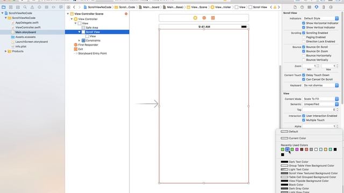Click the related items grid icon
Screen dimensions: 344x193
pyautogui.click(x=68, y=7)
